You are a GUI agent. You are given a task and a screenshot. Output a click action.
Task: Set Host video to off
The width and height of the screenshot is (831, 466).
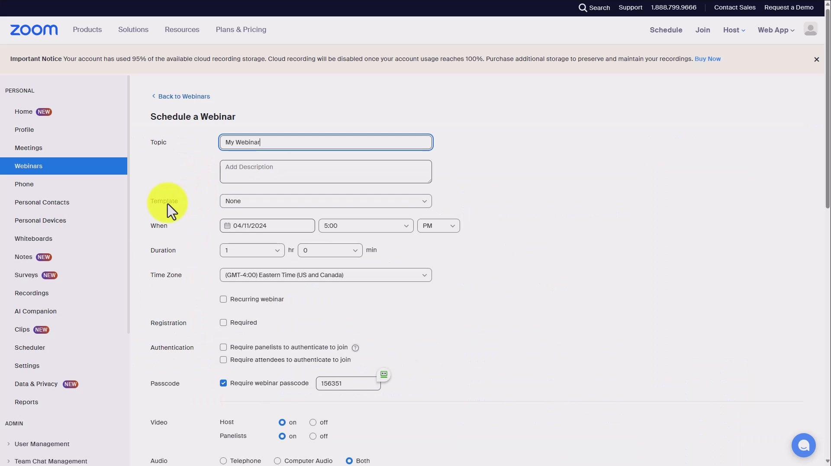pyautogui.click(x=313, y=423)
